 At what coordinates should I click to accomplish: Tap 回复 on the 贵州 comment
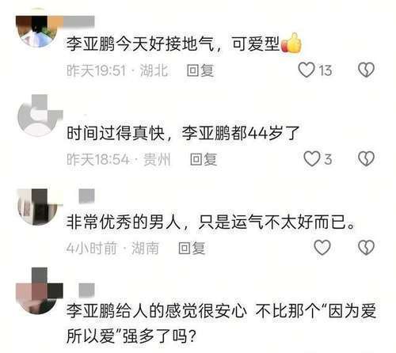pyautogui.click(x=204, y=159)
